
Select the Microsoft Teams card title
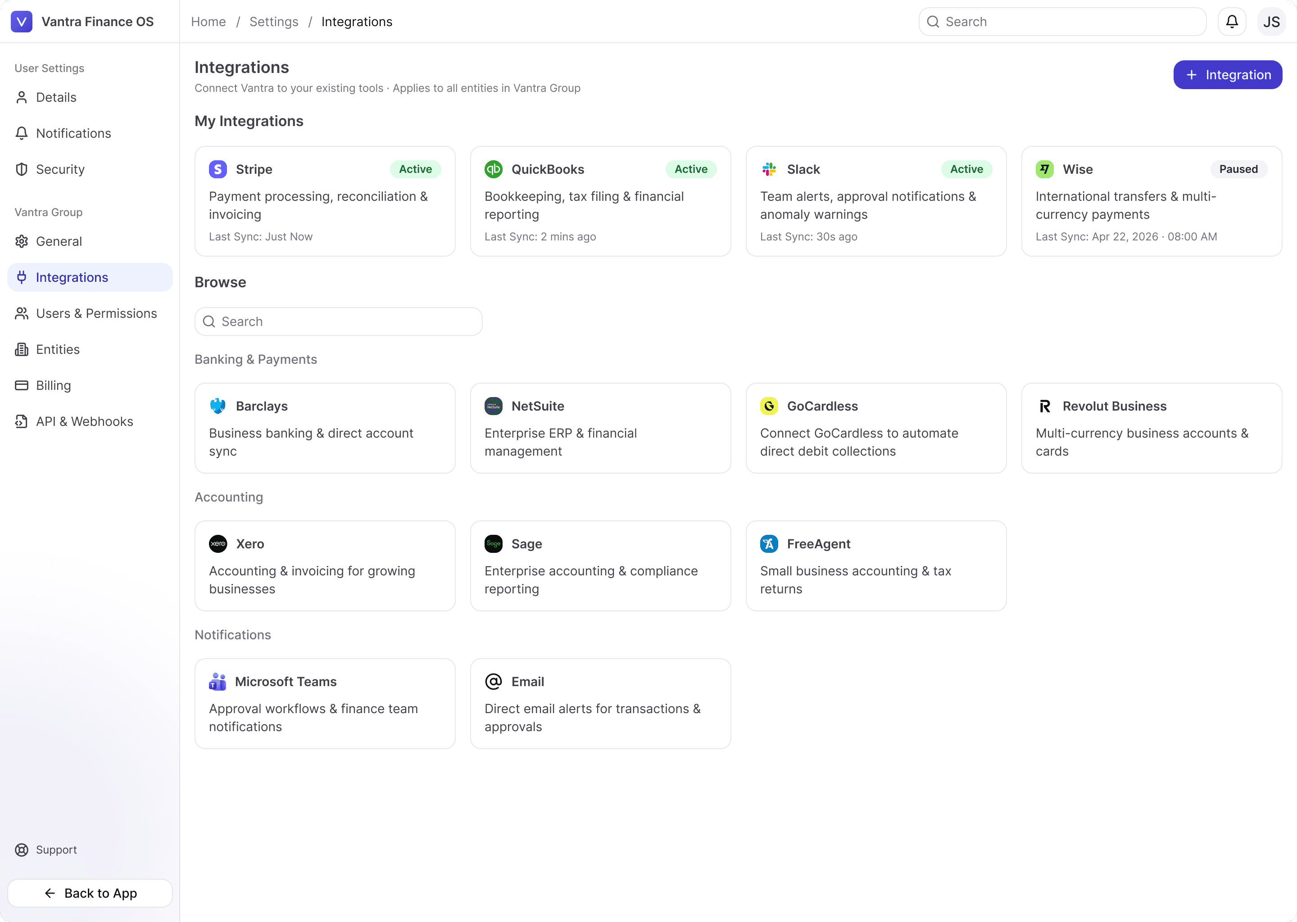[286, 681]
